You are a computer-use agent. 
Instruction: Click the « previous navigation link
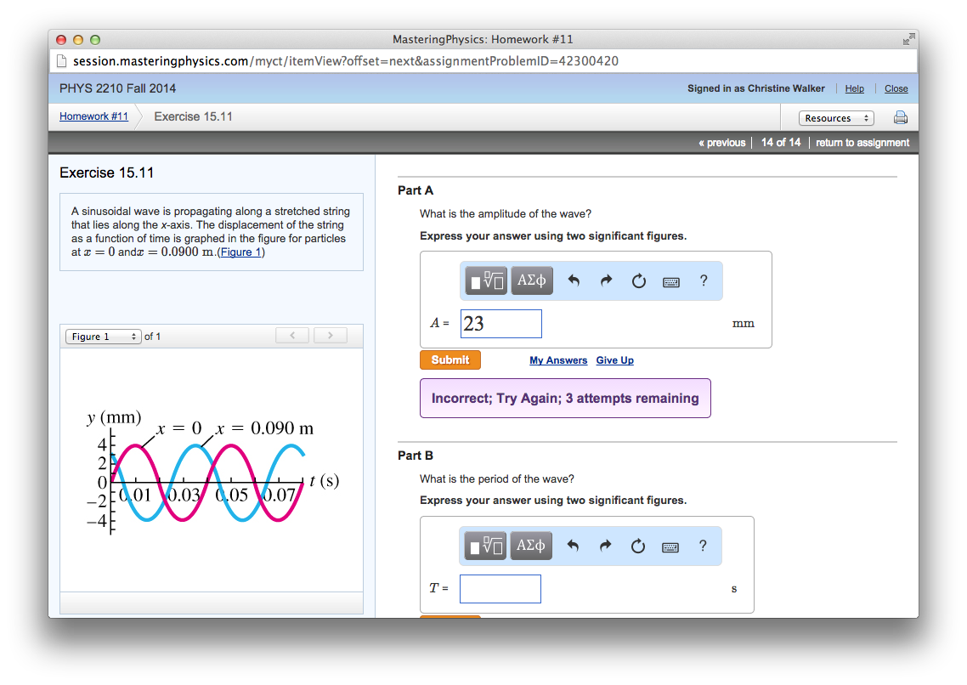click(x=721, y=142)
